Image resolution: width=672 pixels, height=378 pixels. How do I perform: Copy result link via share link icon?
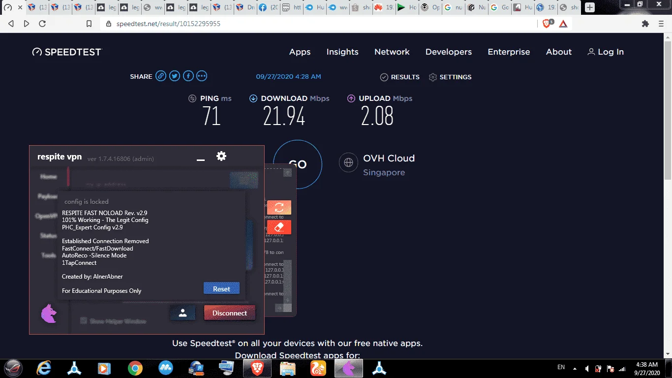161,76
